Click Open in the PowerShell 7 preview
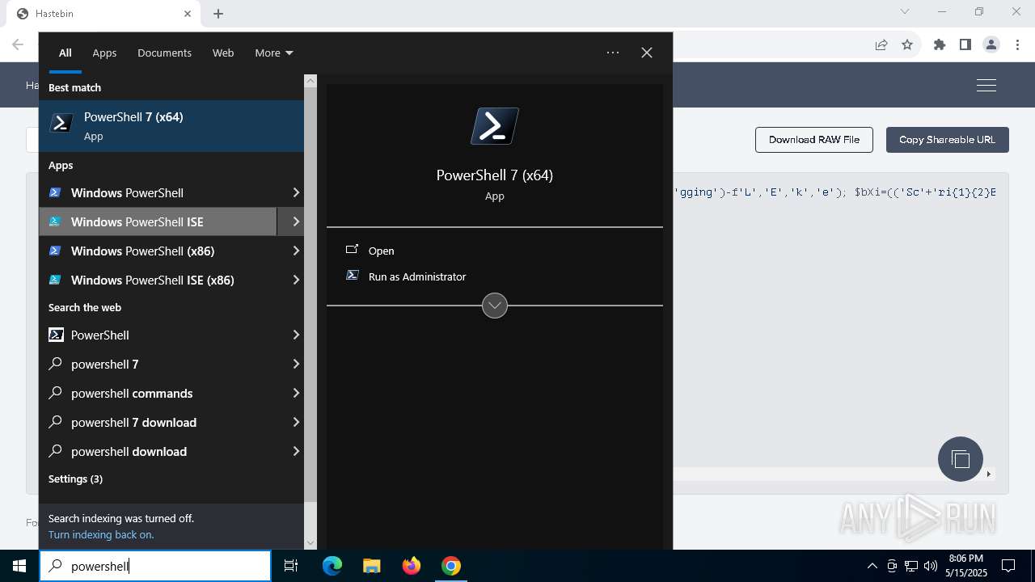Screen dimensions: 1035x582 pos(381,251)
